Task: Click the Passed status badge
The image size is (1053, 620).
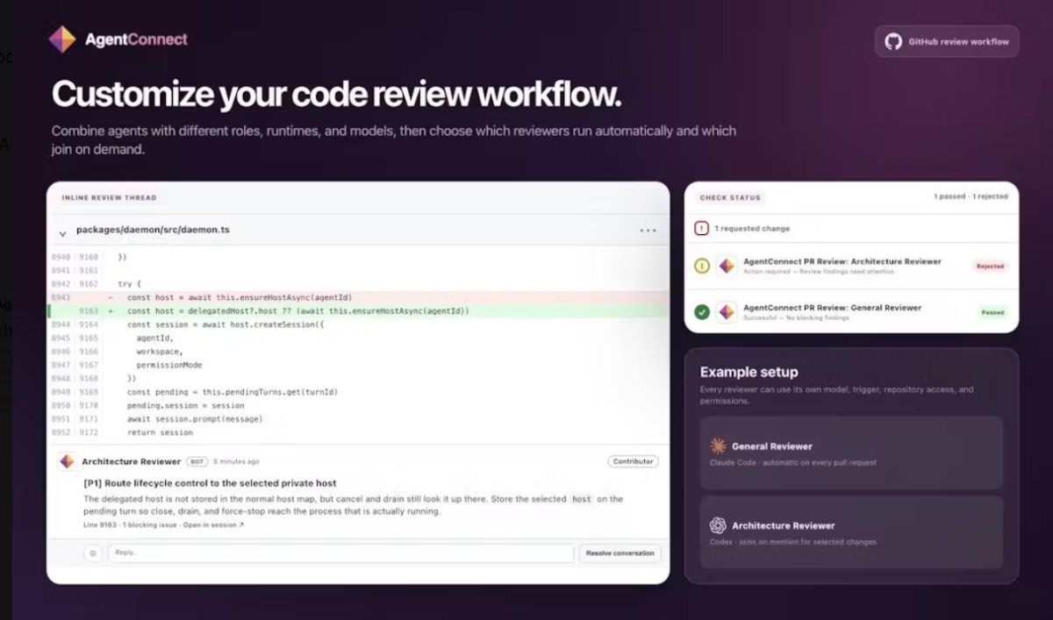Action: [x=993, y=312]
